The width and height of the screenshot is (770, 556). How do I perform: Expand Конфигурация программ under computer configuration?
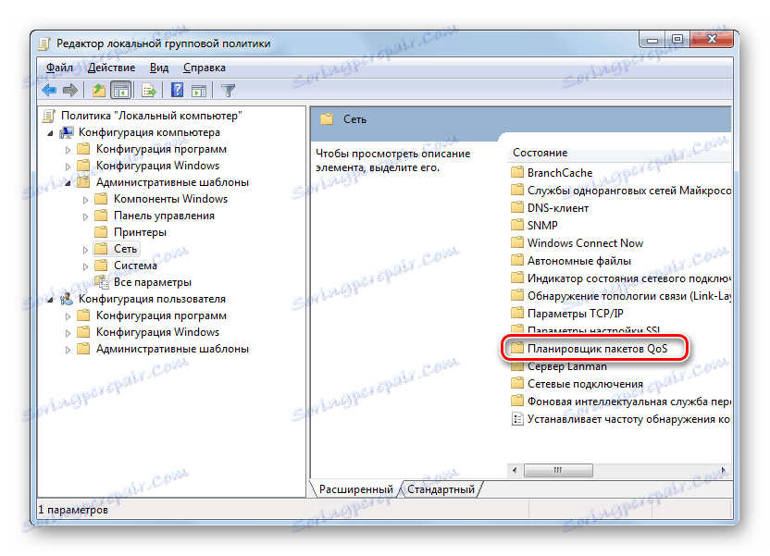click(68, 150)
